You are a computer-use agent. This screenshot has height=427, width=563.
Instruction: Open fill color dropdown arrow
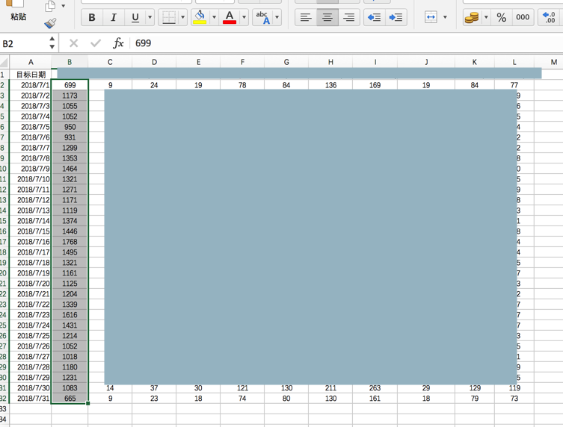click(215, 17)
